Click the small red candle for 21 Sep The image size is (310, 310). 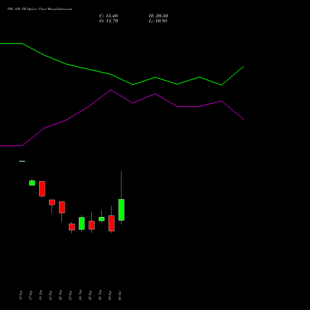coord(52,202)
